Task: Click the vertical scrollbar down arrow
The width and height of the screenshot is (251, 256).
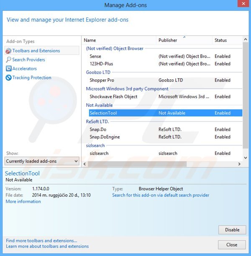Action: point(246,158)
